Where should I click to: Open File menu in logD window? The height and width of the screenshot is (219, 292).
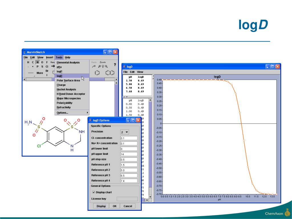(x=125, y=72)
